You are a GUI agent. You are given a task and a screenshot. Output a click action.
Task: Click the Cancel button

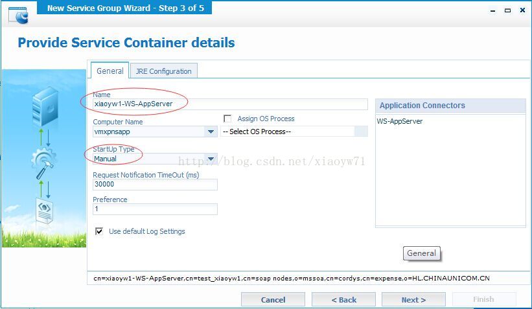(x=273, y=299)
